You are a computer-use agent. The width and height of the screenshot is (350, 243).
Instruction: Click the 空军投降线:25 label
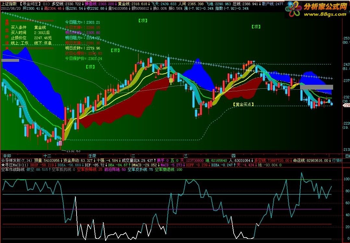90,170
